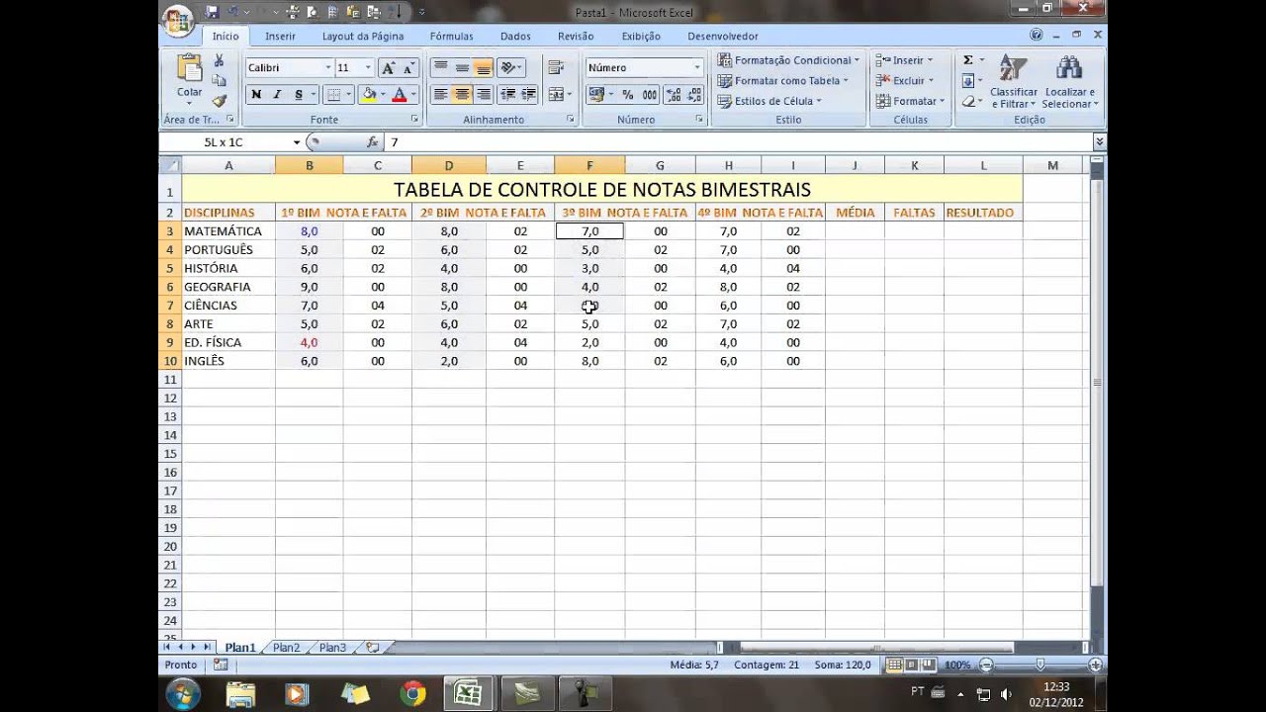Click the percent style icon
1266x712 pixels.
(x=627, y=95)
